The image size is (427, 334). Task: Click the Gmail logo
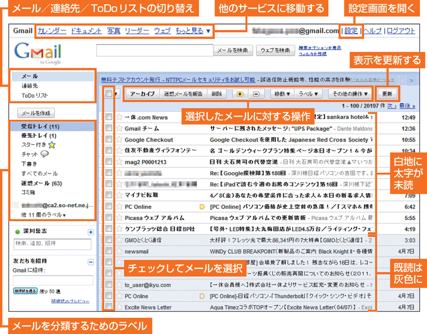[37, 54]
